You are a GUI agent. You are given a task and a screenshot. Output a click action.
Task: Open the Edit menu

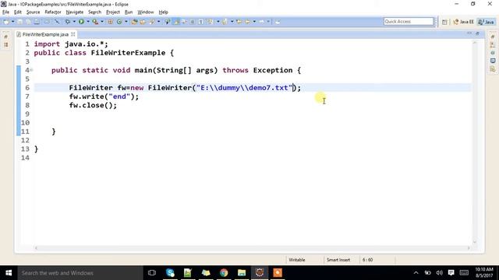18,12
